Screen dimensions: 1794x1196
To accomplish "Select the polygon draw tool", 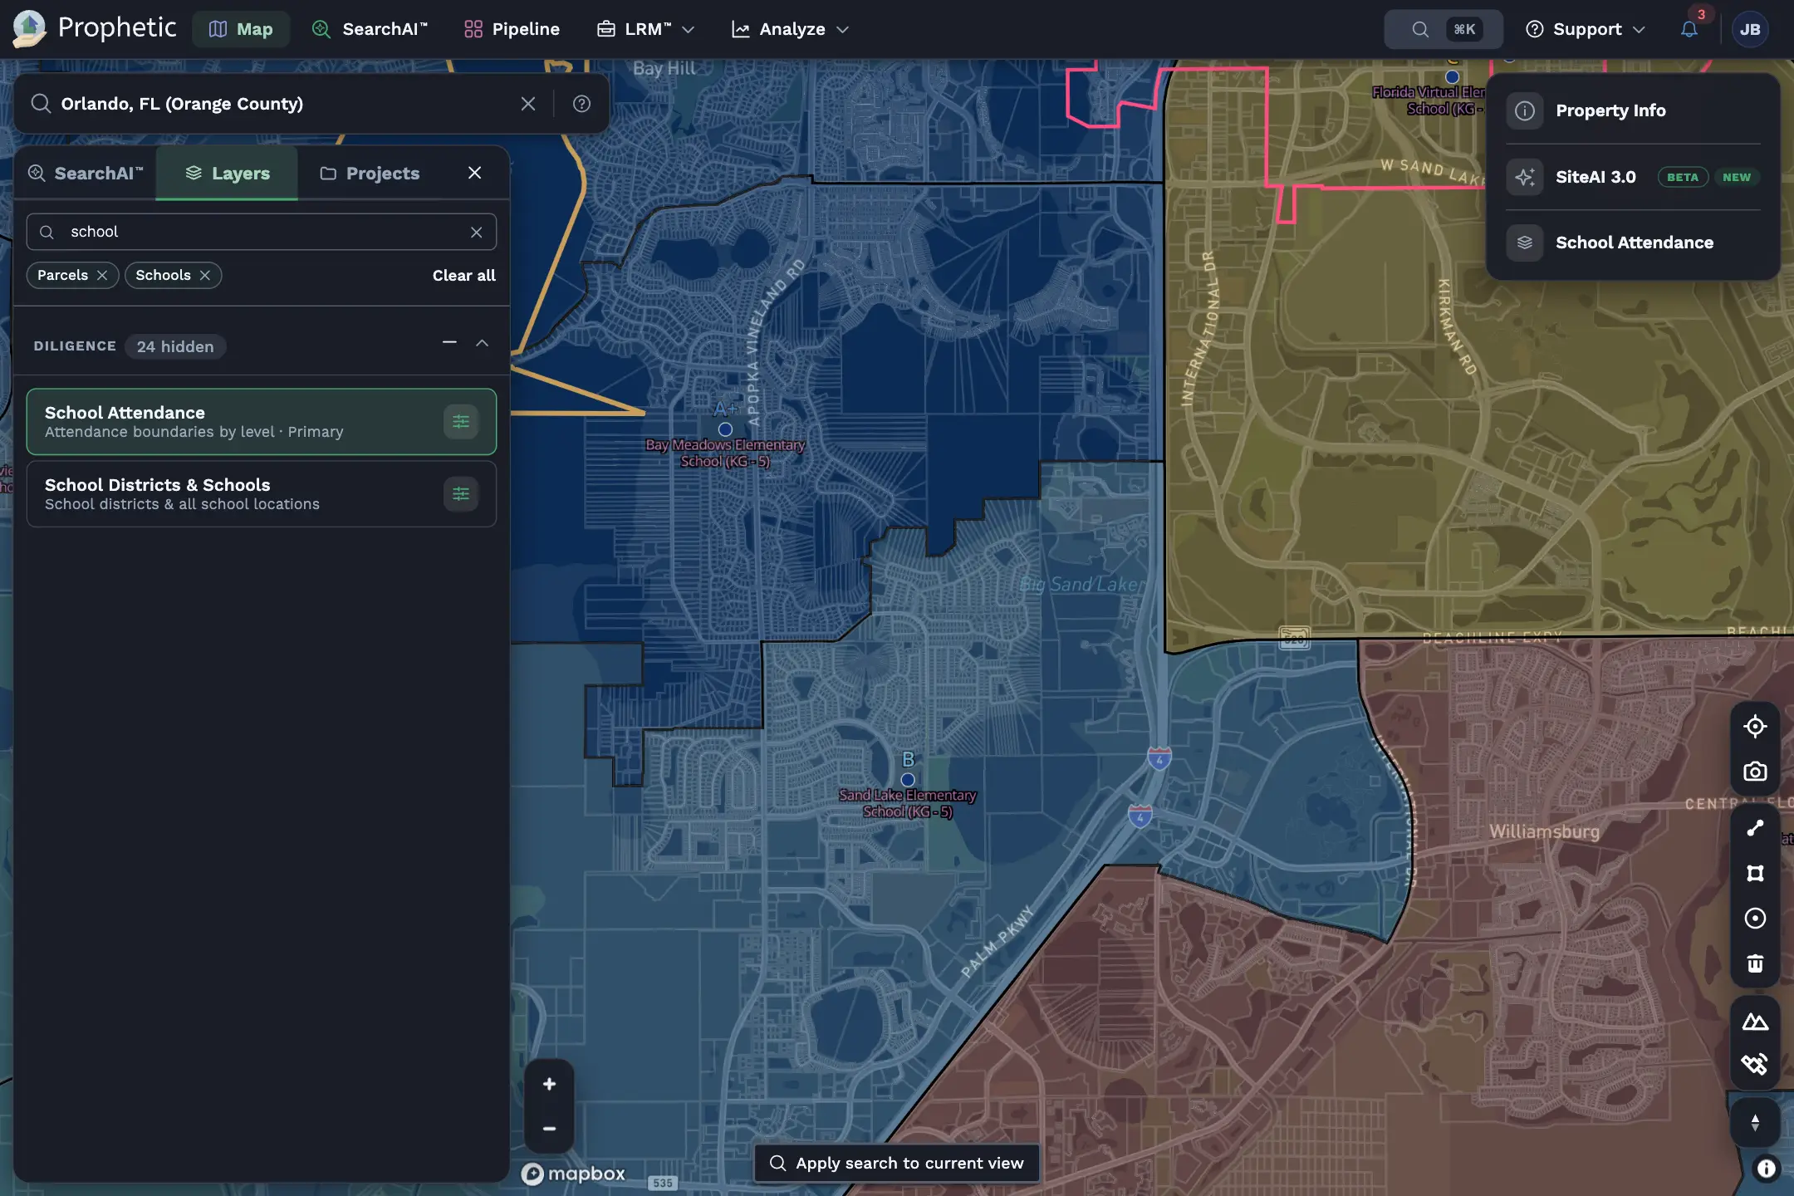I will [1754, 873].
